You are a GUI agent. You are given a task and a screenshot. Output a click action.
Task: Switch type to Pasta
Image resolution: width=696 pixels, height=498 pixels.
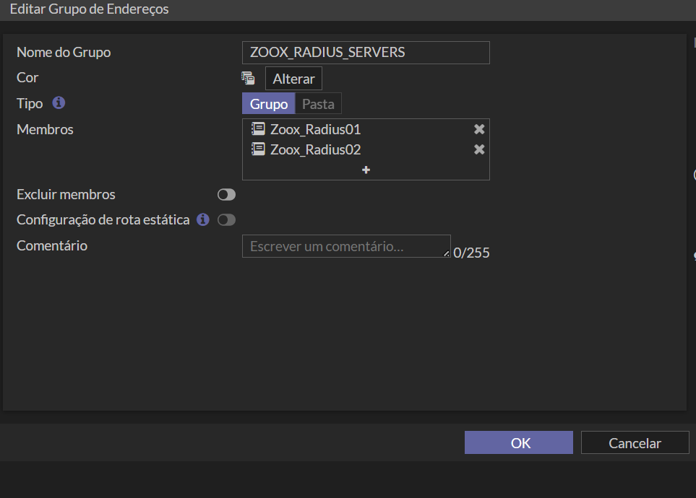[x=318, y=104]
